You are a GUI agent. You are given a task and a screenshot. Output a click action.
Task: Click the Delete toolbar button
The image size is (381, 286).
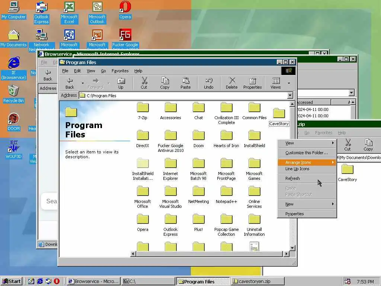click(x=231, y=83)
